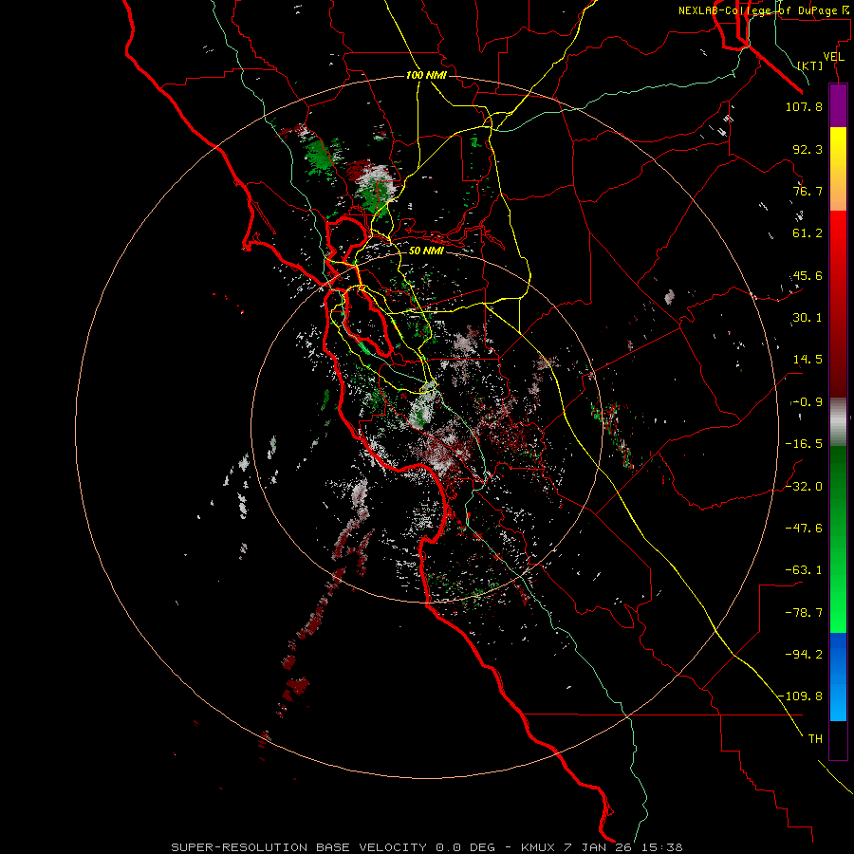Click the 61.2 legend value
This screenshot has width=854, height=854.
808,233
